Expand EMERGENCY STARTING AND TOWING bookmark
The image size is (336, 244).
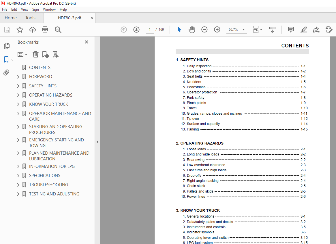point(18,140)
